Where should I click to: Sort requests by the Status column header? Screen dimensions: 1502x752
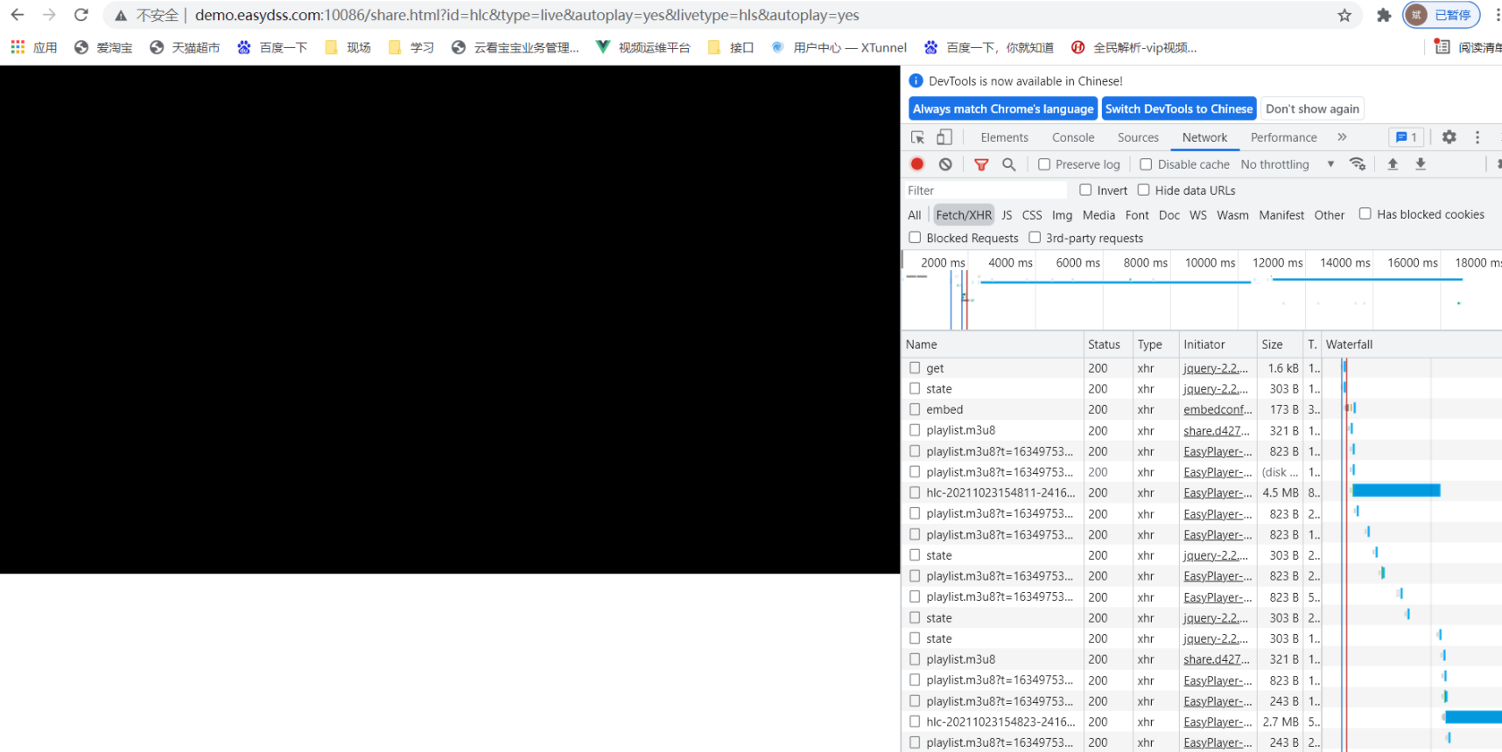click(1107, 345)
